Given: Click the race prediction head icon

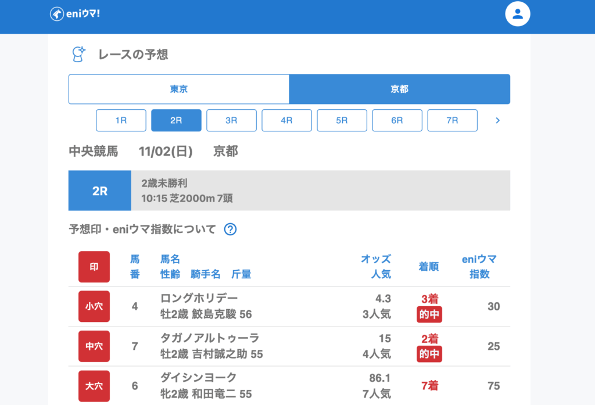Looking at the screenshot, I should (78, 55).
